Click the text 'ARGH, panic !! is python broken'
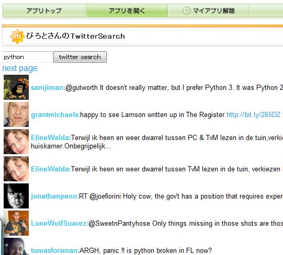The image size is (283, 255). (x=129, y=251)
